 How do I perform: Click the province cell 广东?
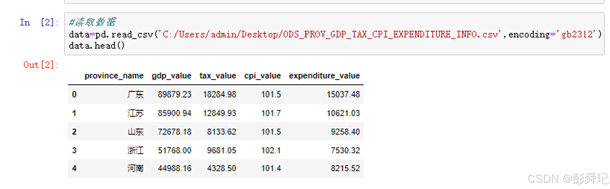(135, 94)
